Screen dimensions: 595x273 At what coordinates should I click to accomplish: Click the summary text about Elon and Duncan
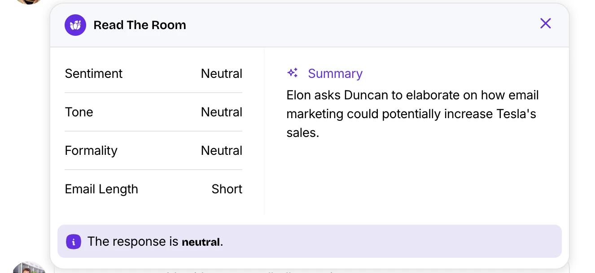pyautogui.click(x=412, y=114)
